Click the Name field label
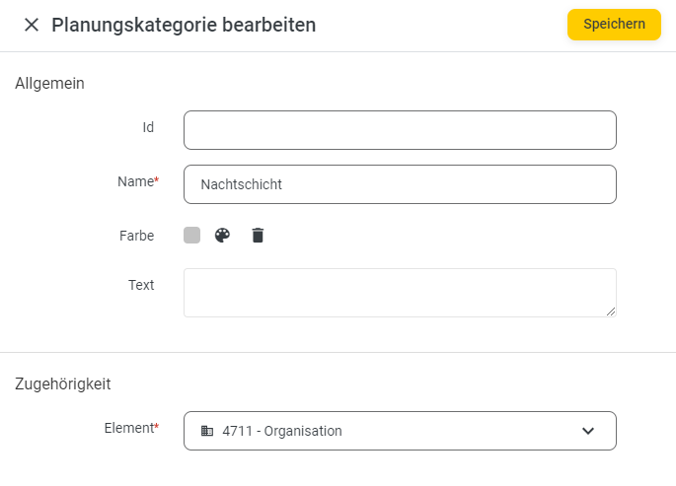The height and width of the screenshot is (486, 676). click(138, 181)
